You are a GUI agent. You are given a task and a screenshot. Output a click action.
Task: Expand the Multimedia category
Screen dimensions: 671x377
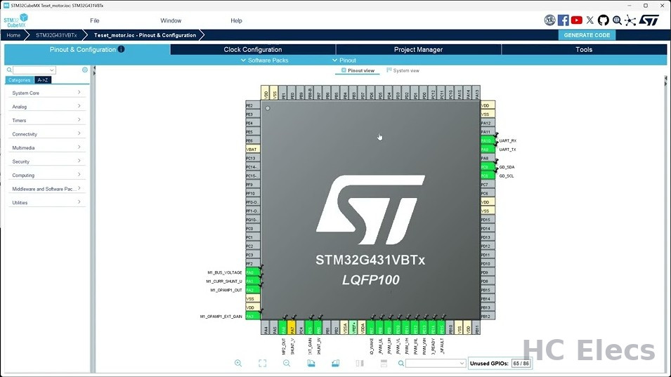pyautogui.click(x=46, y=147)
